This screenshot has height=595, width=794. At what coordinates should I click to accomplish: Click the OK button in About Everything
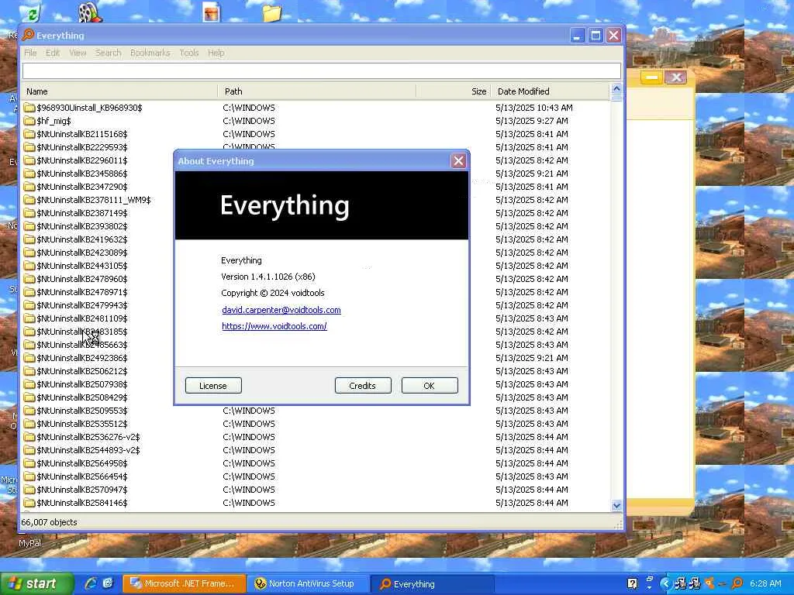(430, 386)
